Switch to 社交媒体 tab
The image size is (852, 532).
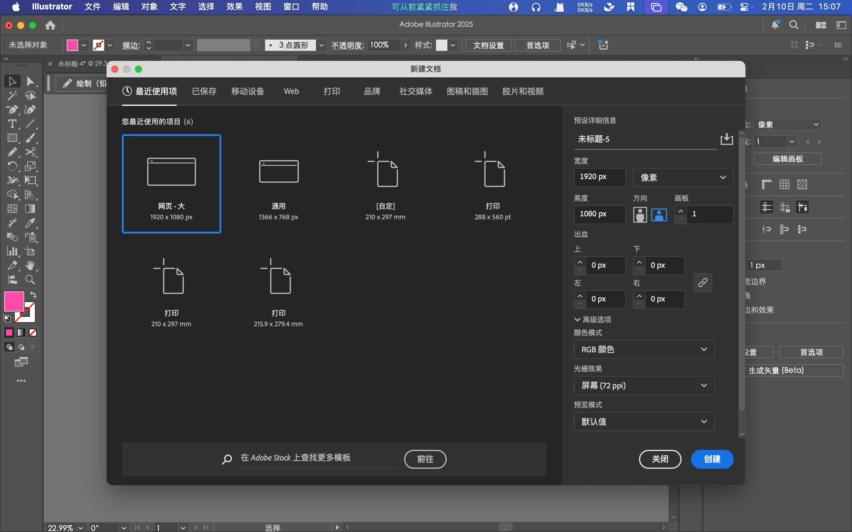point(416,92)
